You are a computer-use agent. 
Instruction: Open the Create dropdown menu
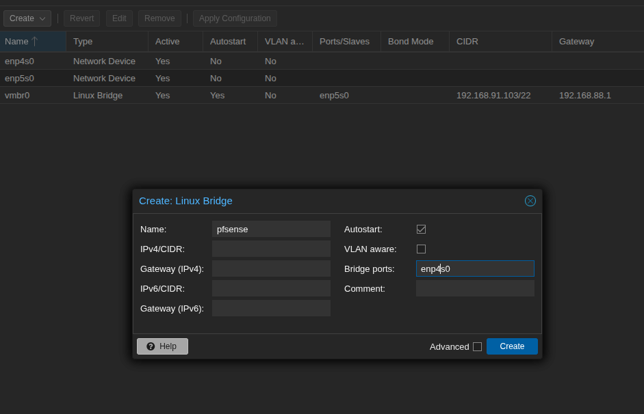(x=27, y=18)
